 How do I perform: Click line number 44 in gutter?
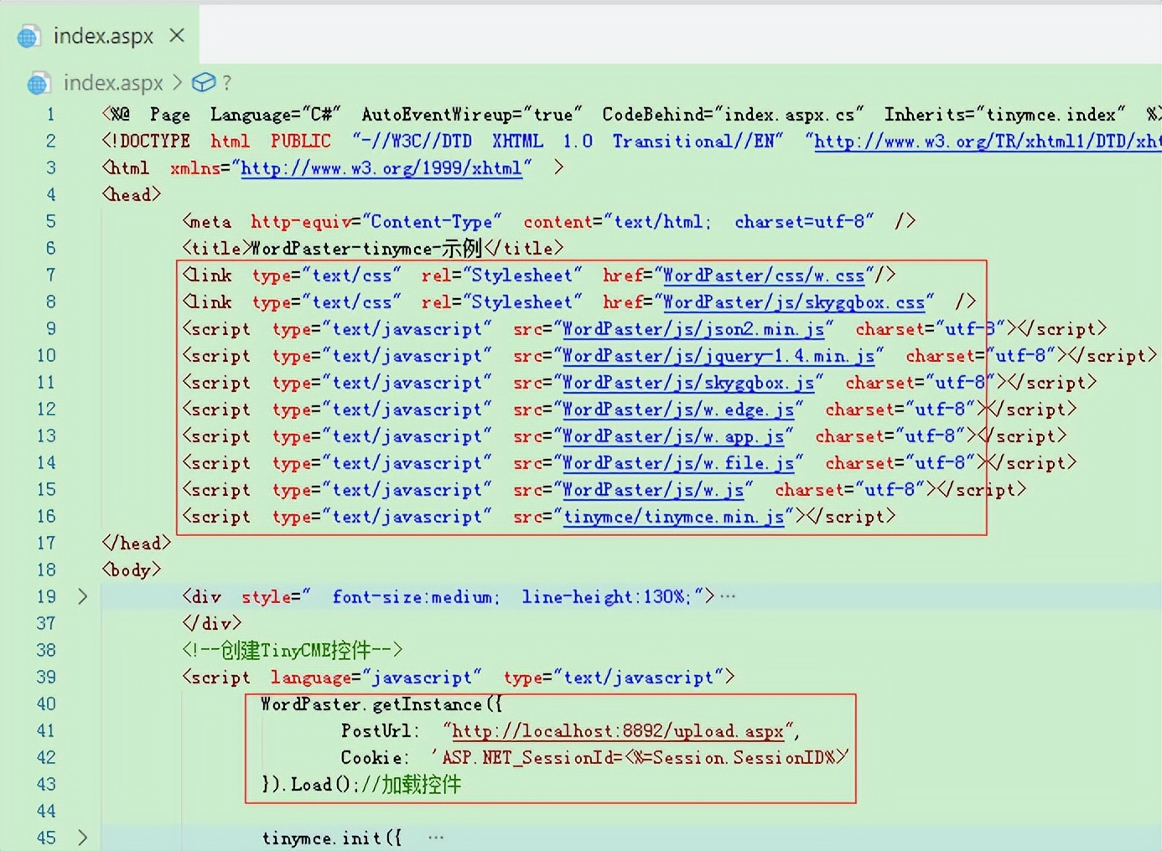tap(46, 812)
